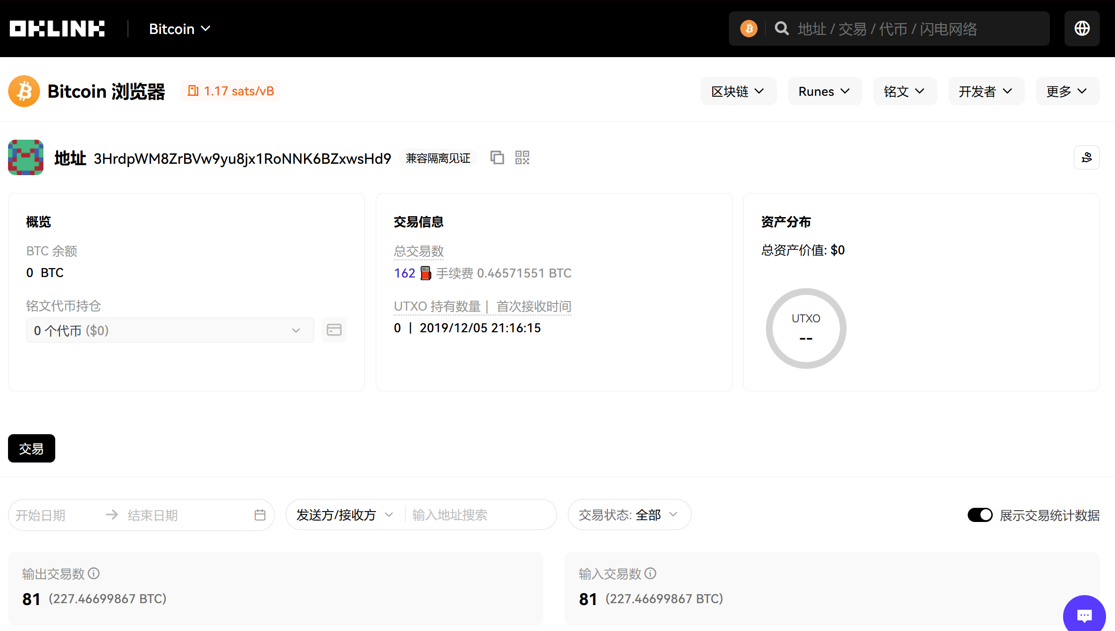Screen dimensions: 1115x631
Task: Click the 输入地址搜索 input field
Action: point(477,515)
